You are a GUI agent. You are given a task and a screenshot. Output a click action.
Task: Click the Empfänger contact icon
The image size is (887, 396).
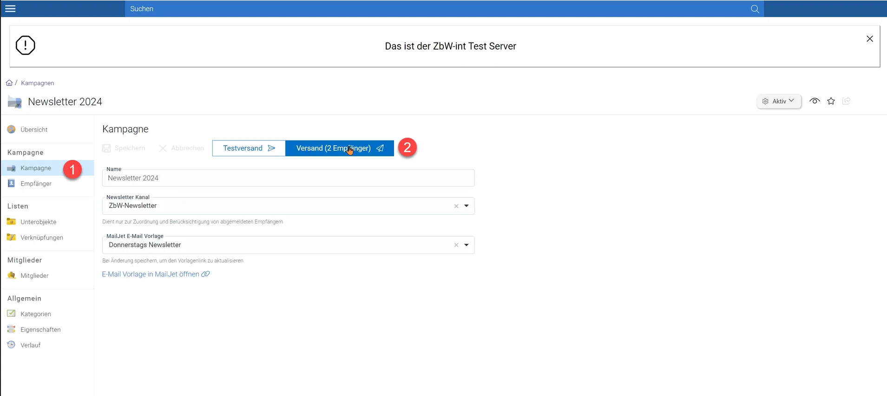(x=11, y=183)
